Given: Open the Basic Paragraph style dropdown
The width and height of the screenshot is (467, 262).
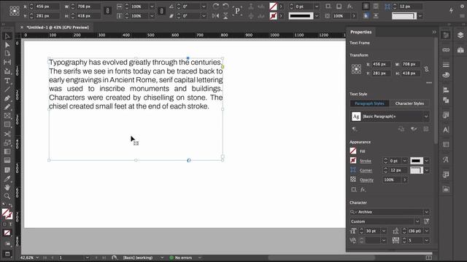Looking at the screenshot, I should (x=426, y=116).
